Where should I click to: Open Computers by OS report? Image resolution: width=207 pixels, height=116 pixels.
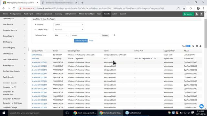point(9,87)
